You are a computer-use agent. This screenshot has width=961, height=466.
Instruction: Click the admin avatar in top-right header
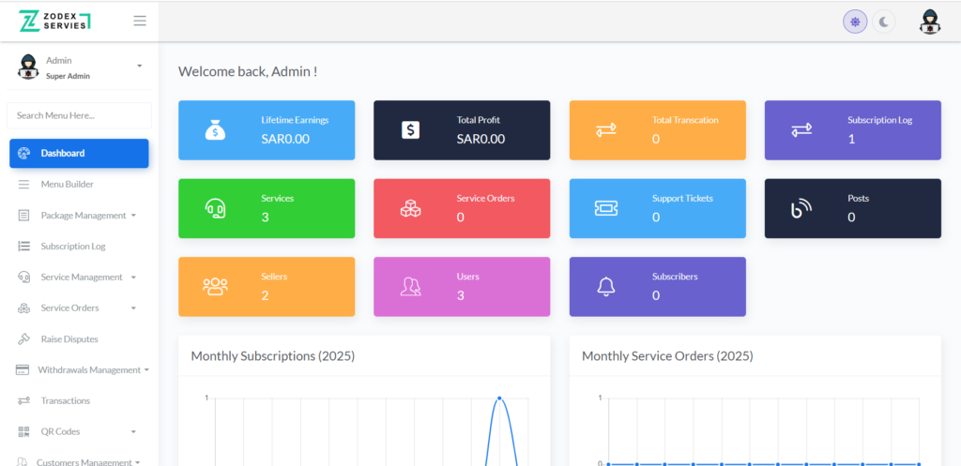(929, 22)
